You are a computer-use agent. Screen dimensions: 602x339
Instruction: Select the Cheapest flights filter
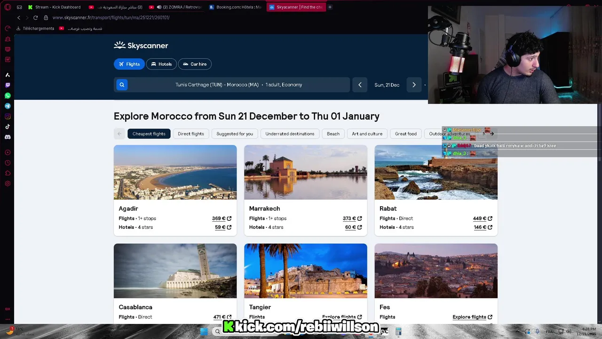(149, 134)
